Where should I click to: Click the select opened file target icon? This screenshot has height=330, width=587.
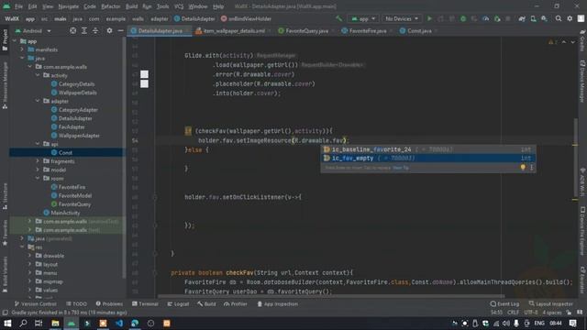click(72, 30)
